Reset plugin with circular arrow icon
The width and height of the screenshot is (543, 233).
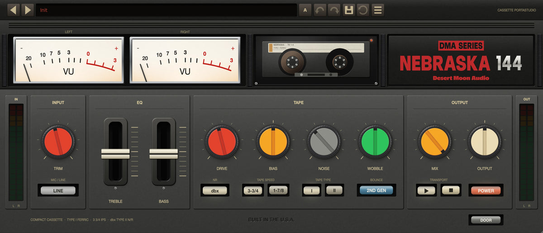tap(362, 10)
